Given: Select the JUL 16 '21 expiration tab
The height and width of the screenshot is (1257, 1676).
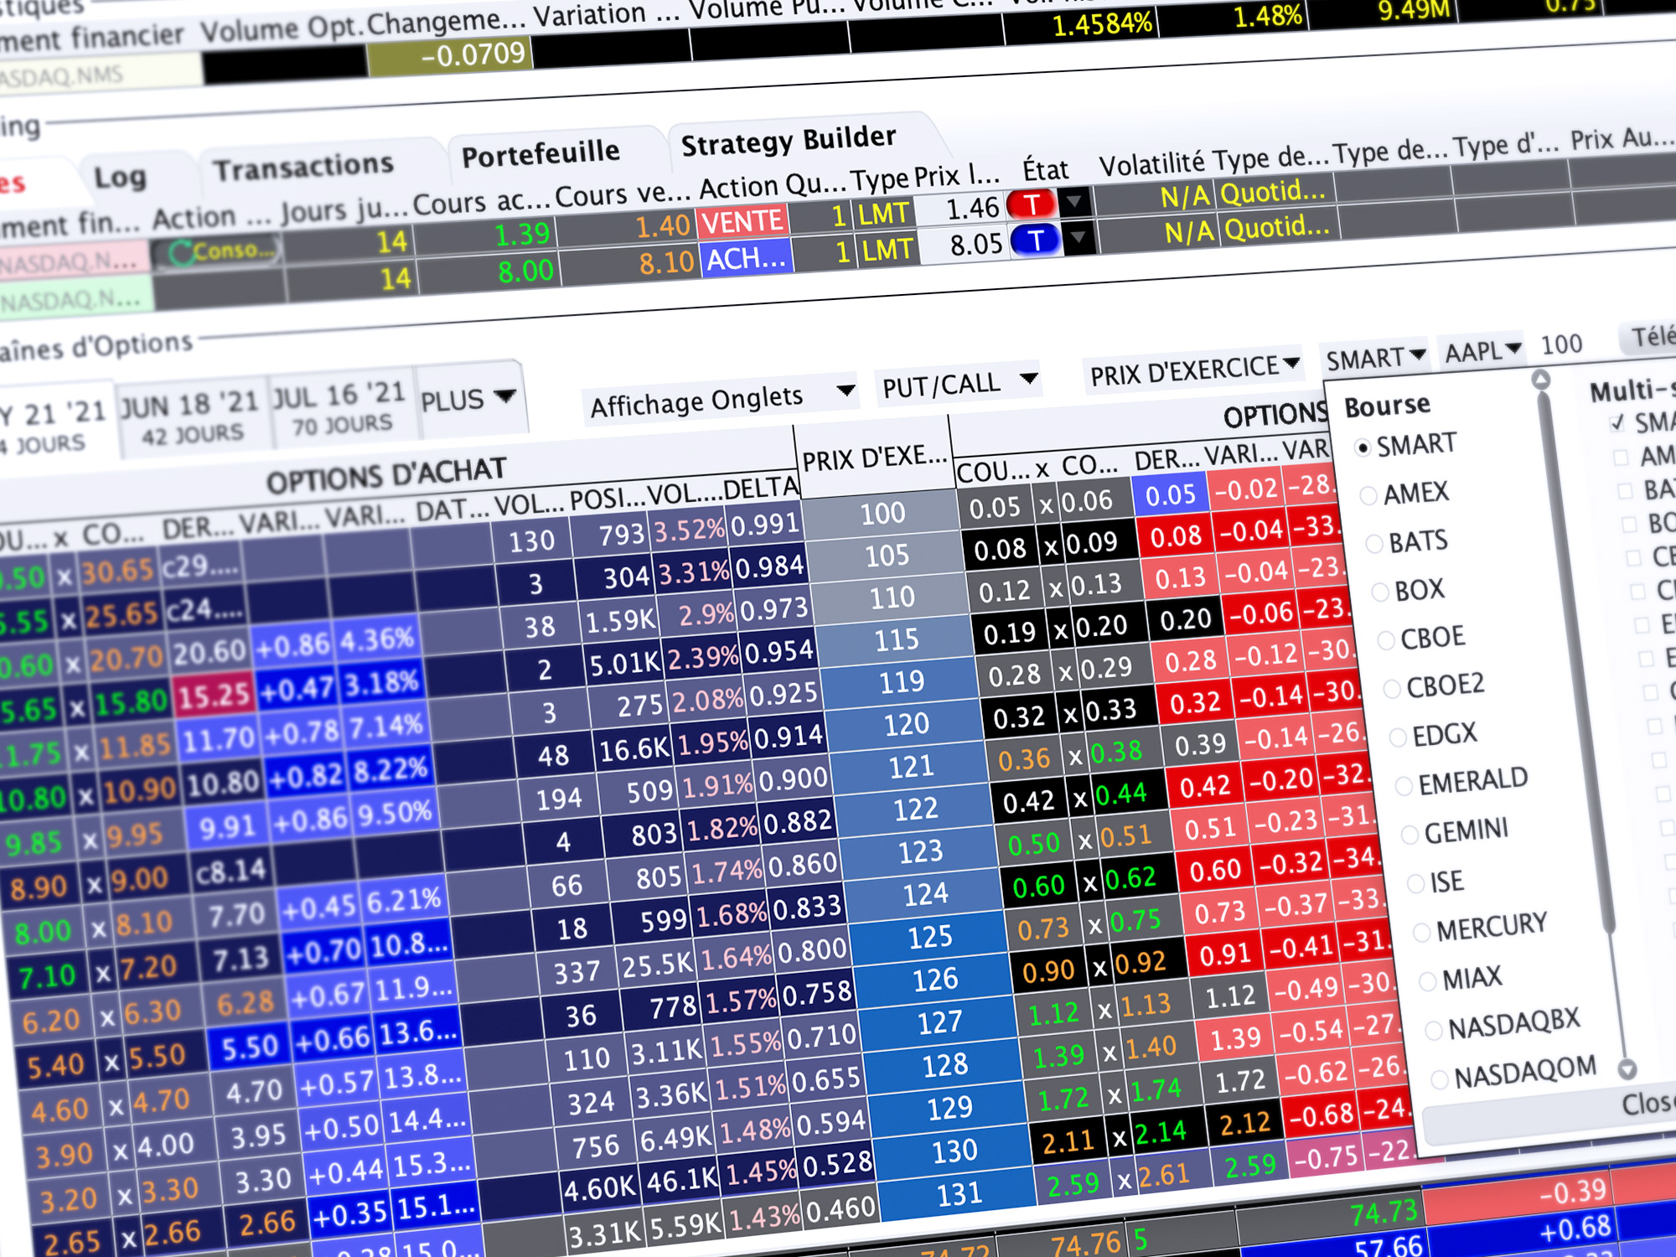Looking at the screenshot, I should pos(340,407).
